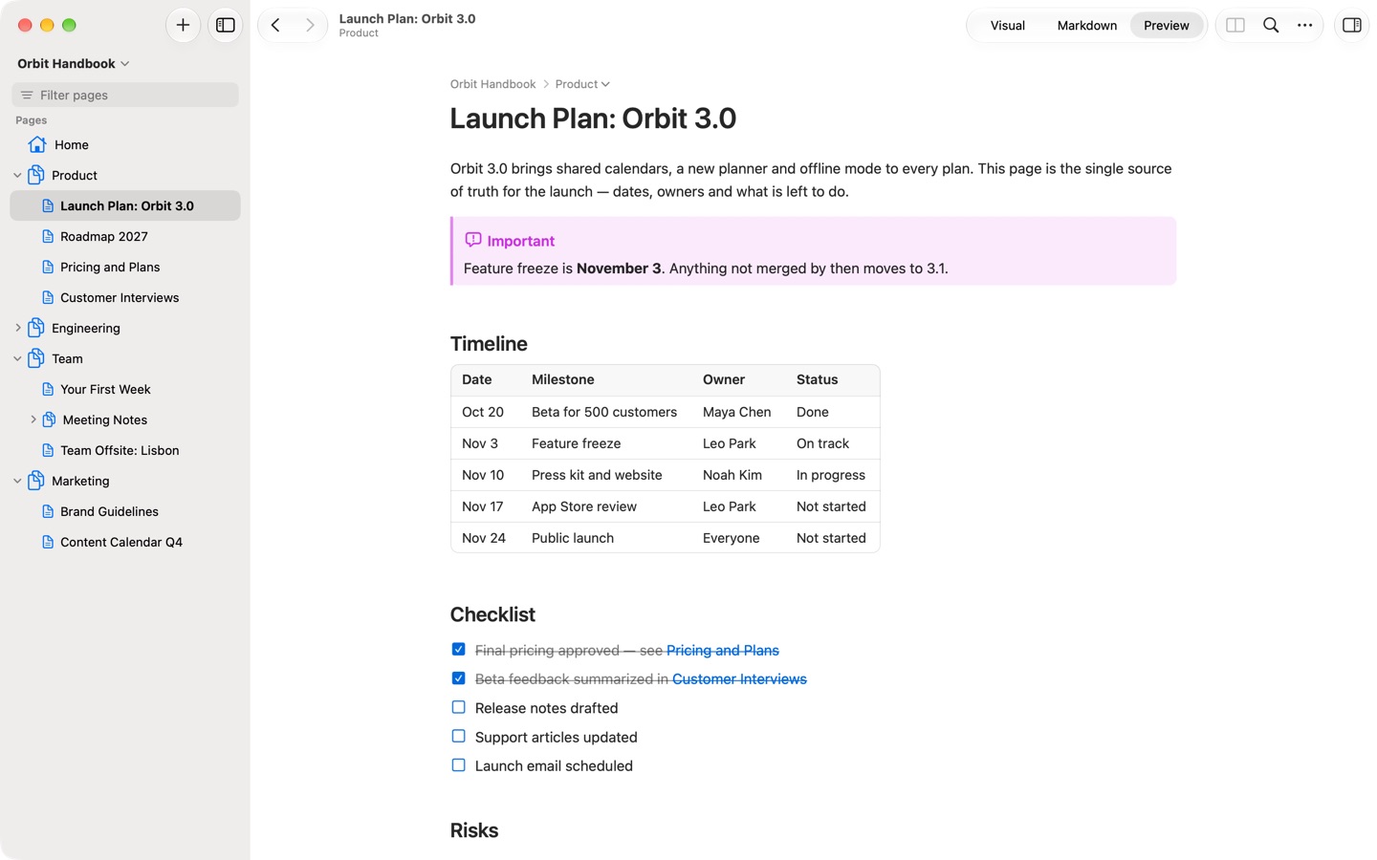Open the more options ellipsis menu
Screen dimensions: 1377x860
click(1305, 25)
